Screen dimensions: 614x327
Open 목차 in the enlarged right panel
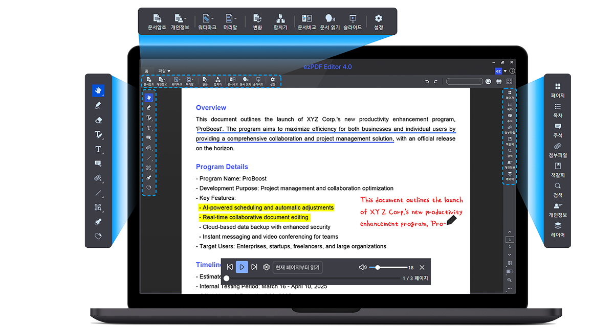point(558,110)
